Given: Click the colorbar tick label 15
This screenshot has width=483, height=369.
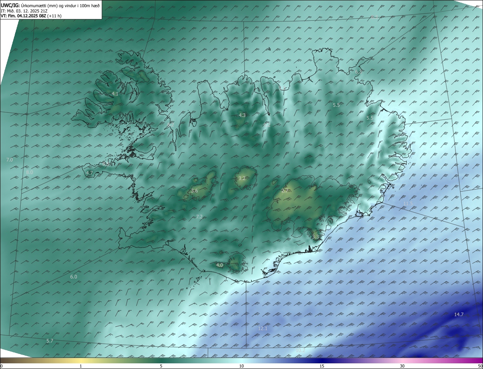Looking at the screenshot, I should pos(322,366).
